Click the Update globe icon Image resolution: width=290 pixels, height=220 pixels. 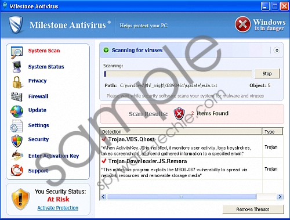17,111
